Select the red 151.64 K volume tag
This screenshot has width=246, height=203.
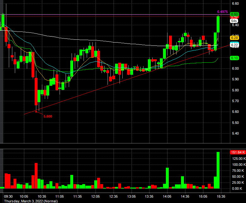tap(238, 152)
